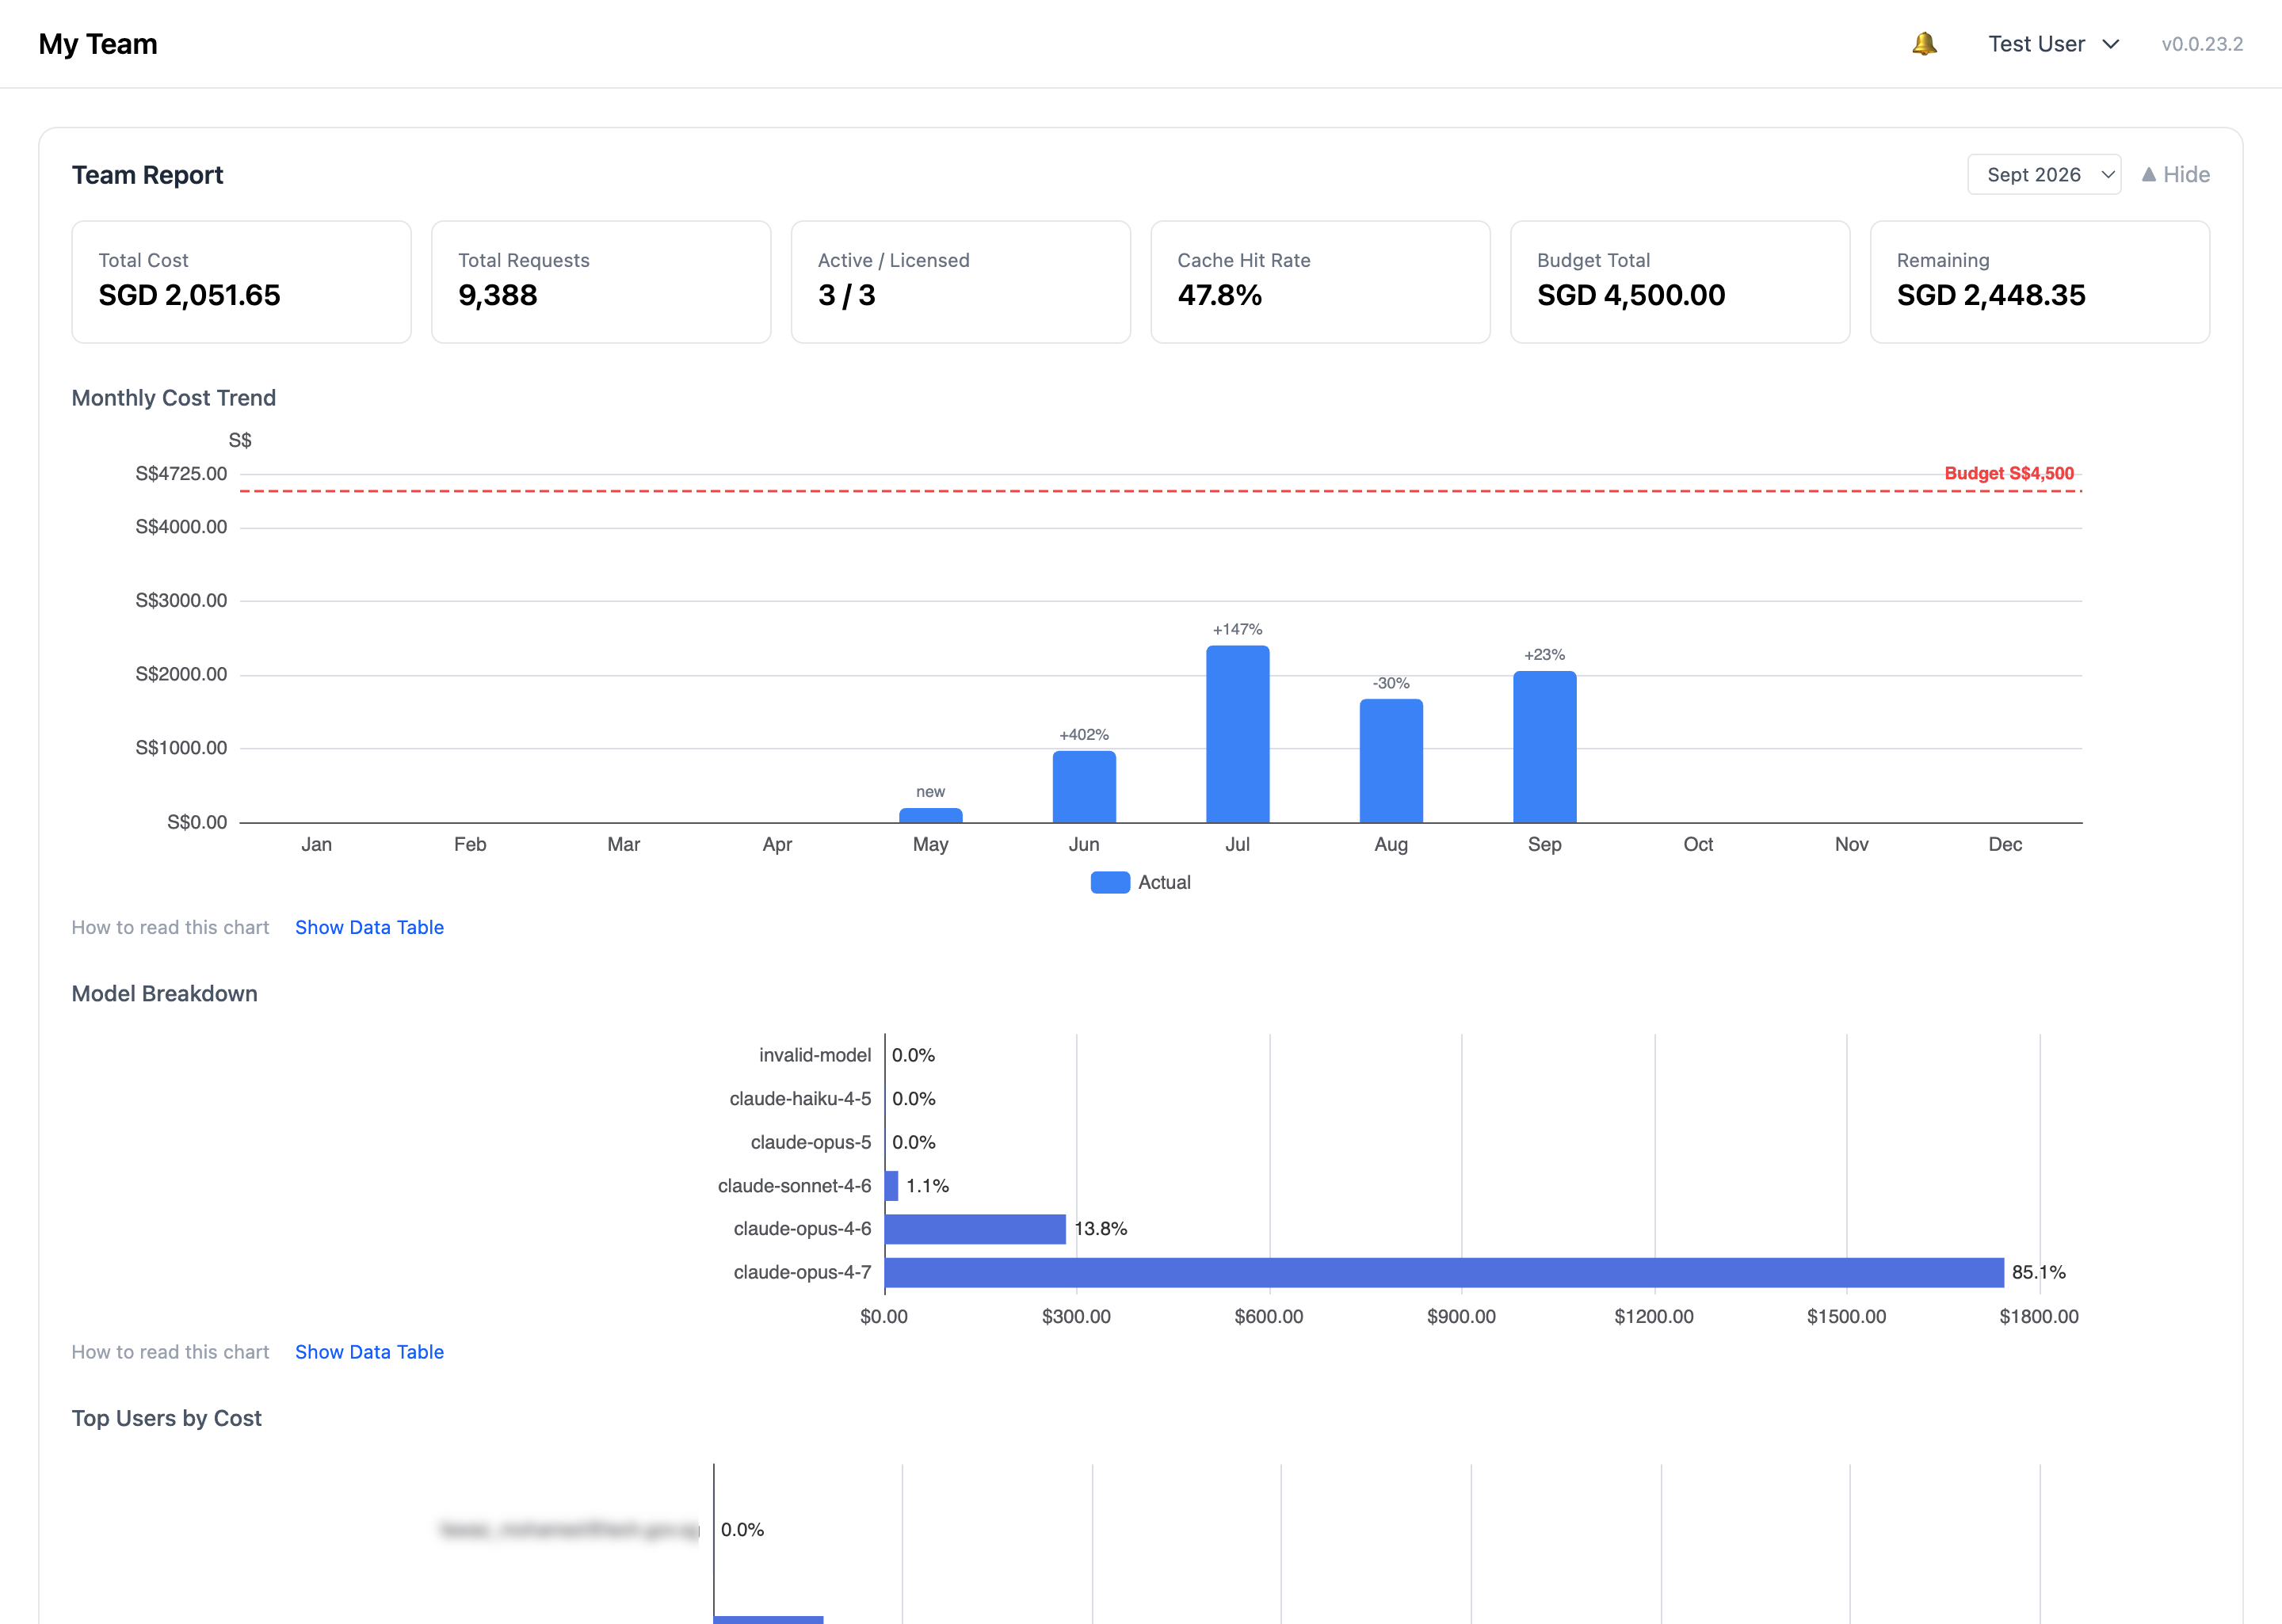This screenshot has height=1624, width=2282.
Task: Select the Aug bar in cost trend
Action: coord(1390,761)
